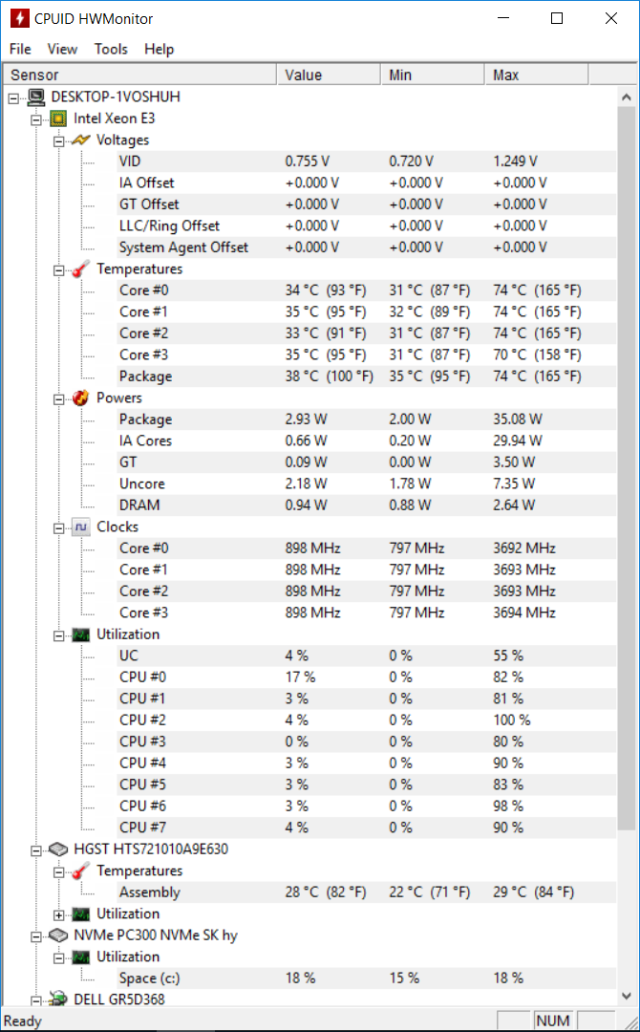Collapse the Intel Xeon E3 node

click(36, 119)
